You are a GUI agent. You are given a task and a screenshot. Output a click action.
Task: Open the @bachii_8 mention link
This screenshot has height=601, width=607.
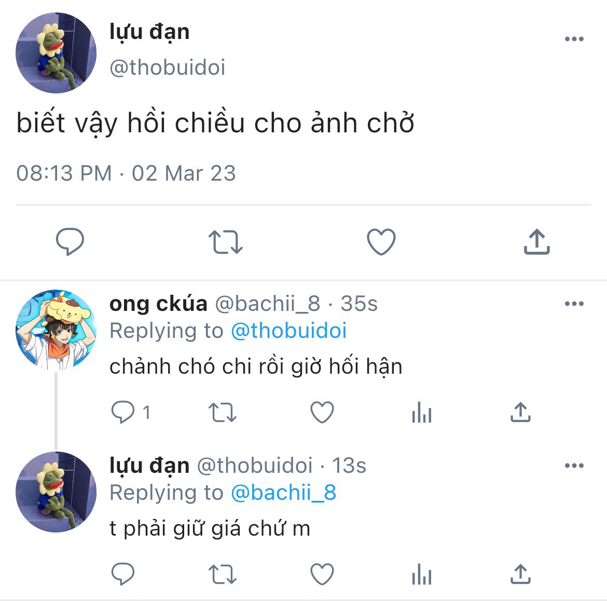point(284,493)
